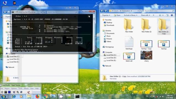Select Music library in Destination window

tap(108, 36)
